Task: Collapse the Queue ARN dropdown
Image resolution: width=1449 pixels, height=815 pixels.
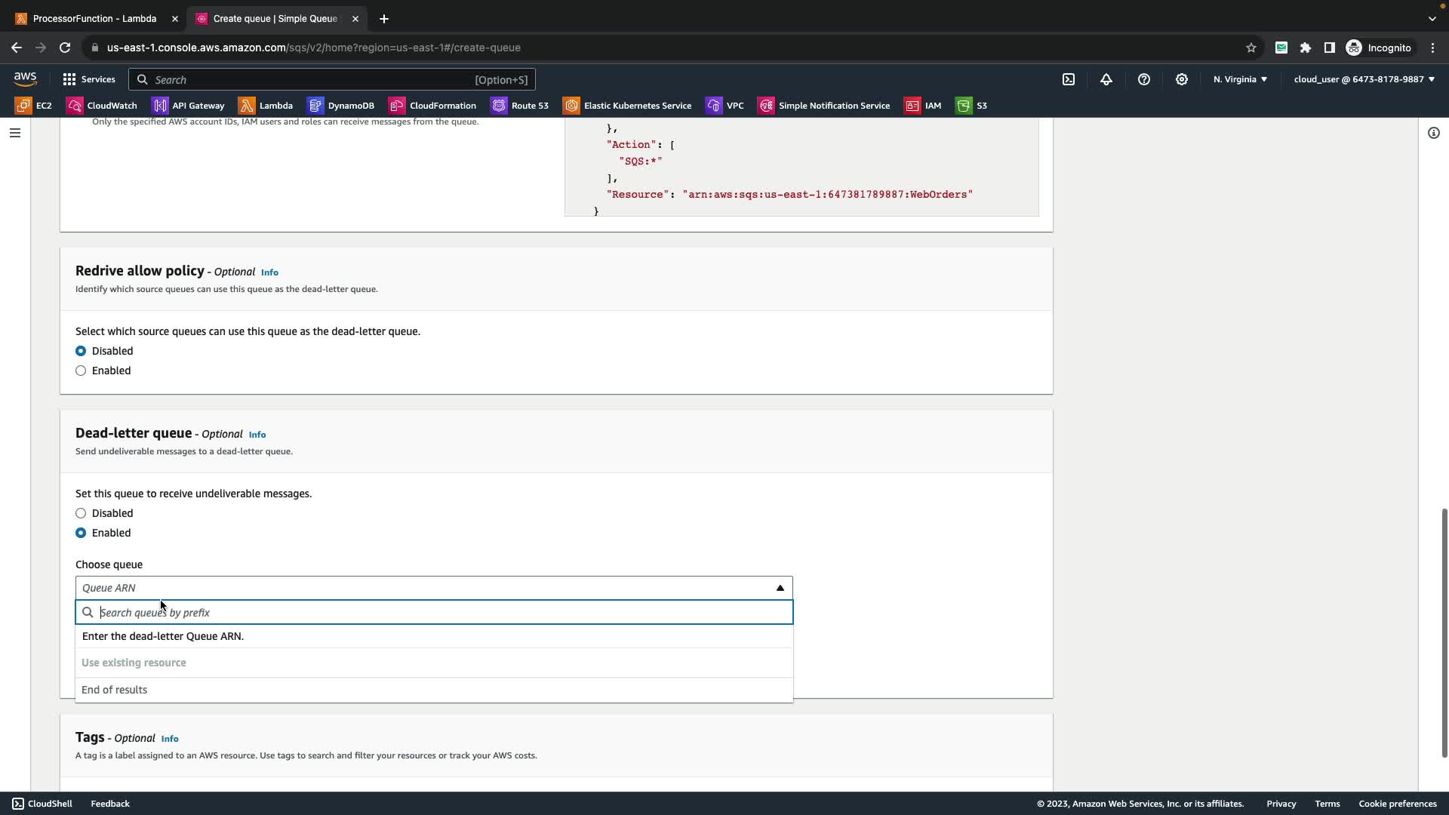Action: tap(780, 588)
